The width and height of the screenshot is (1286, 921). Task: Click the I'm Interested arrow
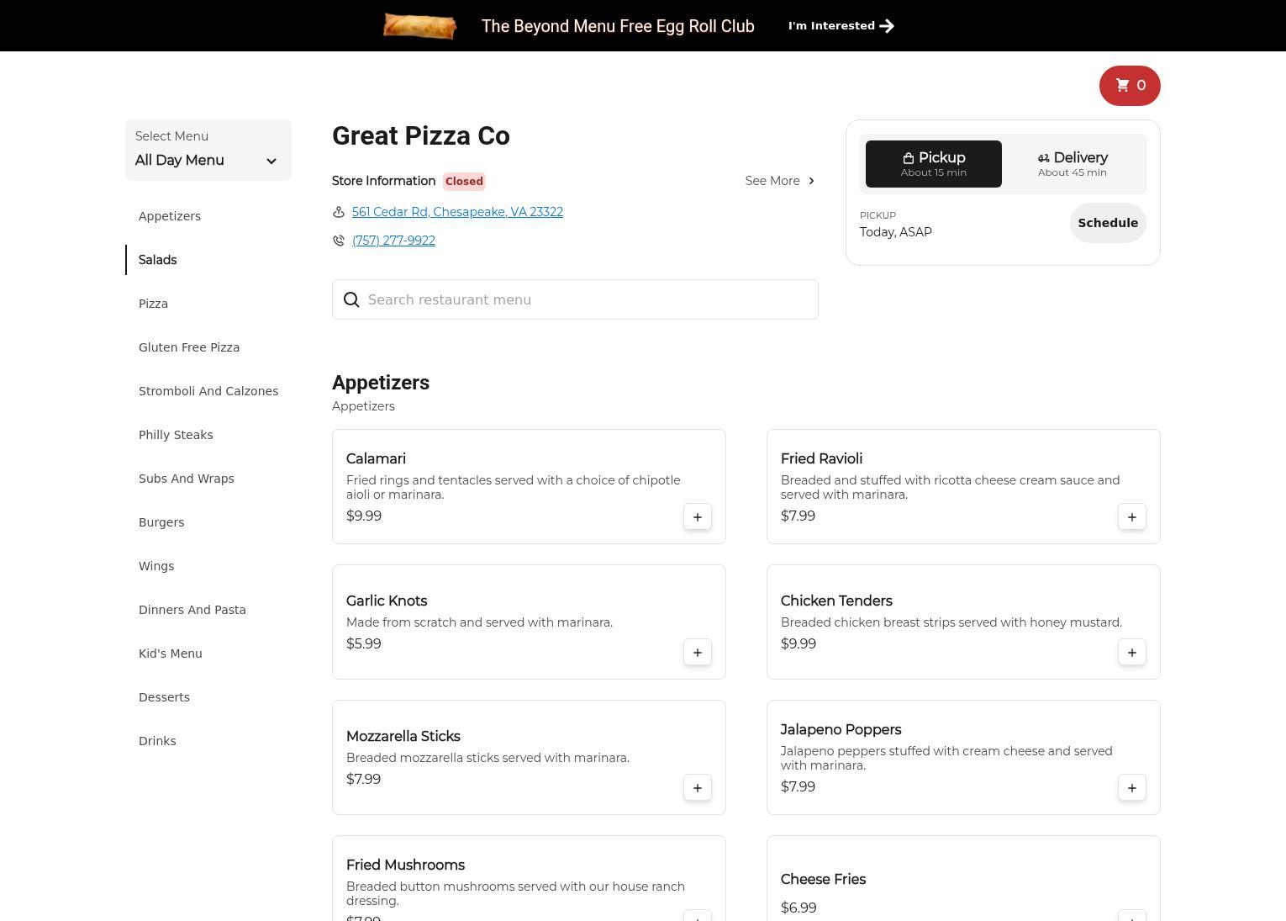(886, 26)
